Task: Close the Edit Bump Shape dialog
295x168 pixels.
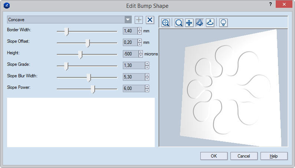Action: [284, 4]
